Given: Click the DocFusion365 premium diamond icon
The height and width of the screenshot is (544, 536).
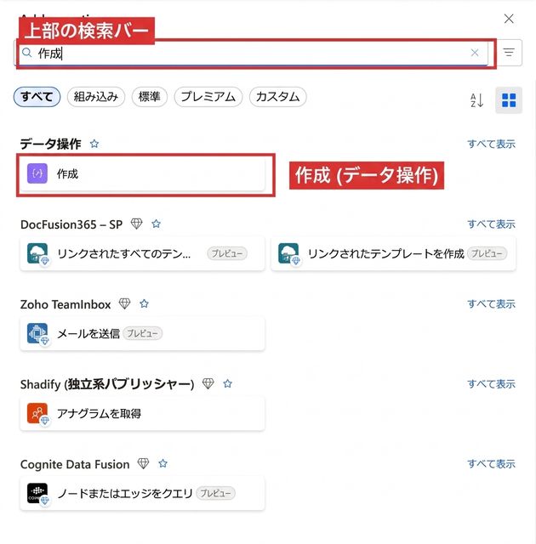Looking at the screenshot, I should pyautogui.click(x=136, y=224).
